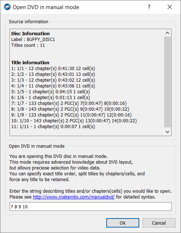Click the question mark help button
Screen dimensions: 181x233
149,7
